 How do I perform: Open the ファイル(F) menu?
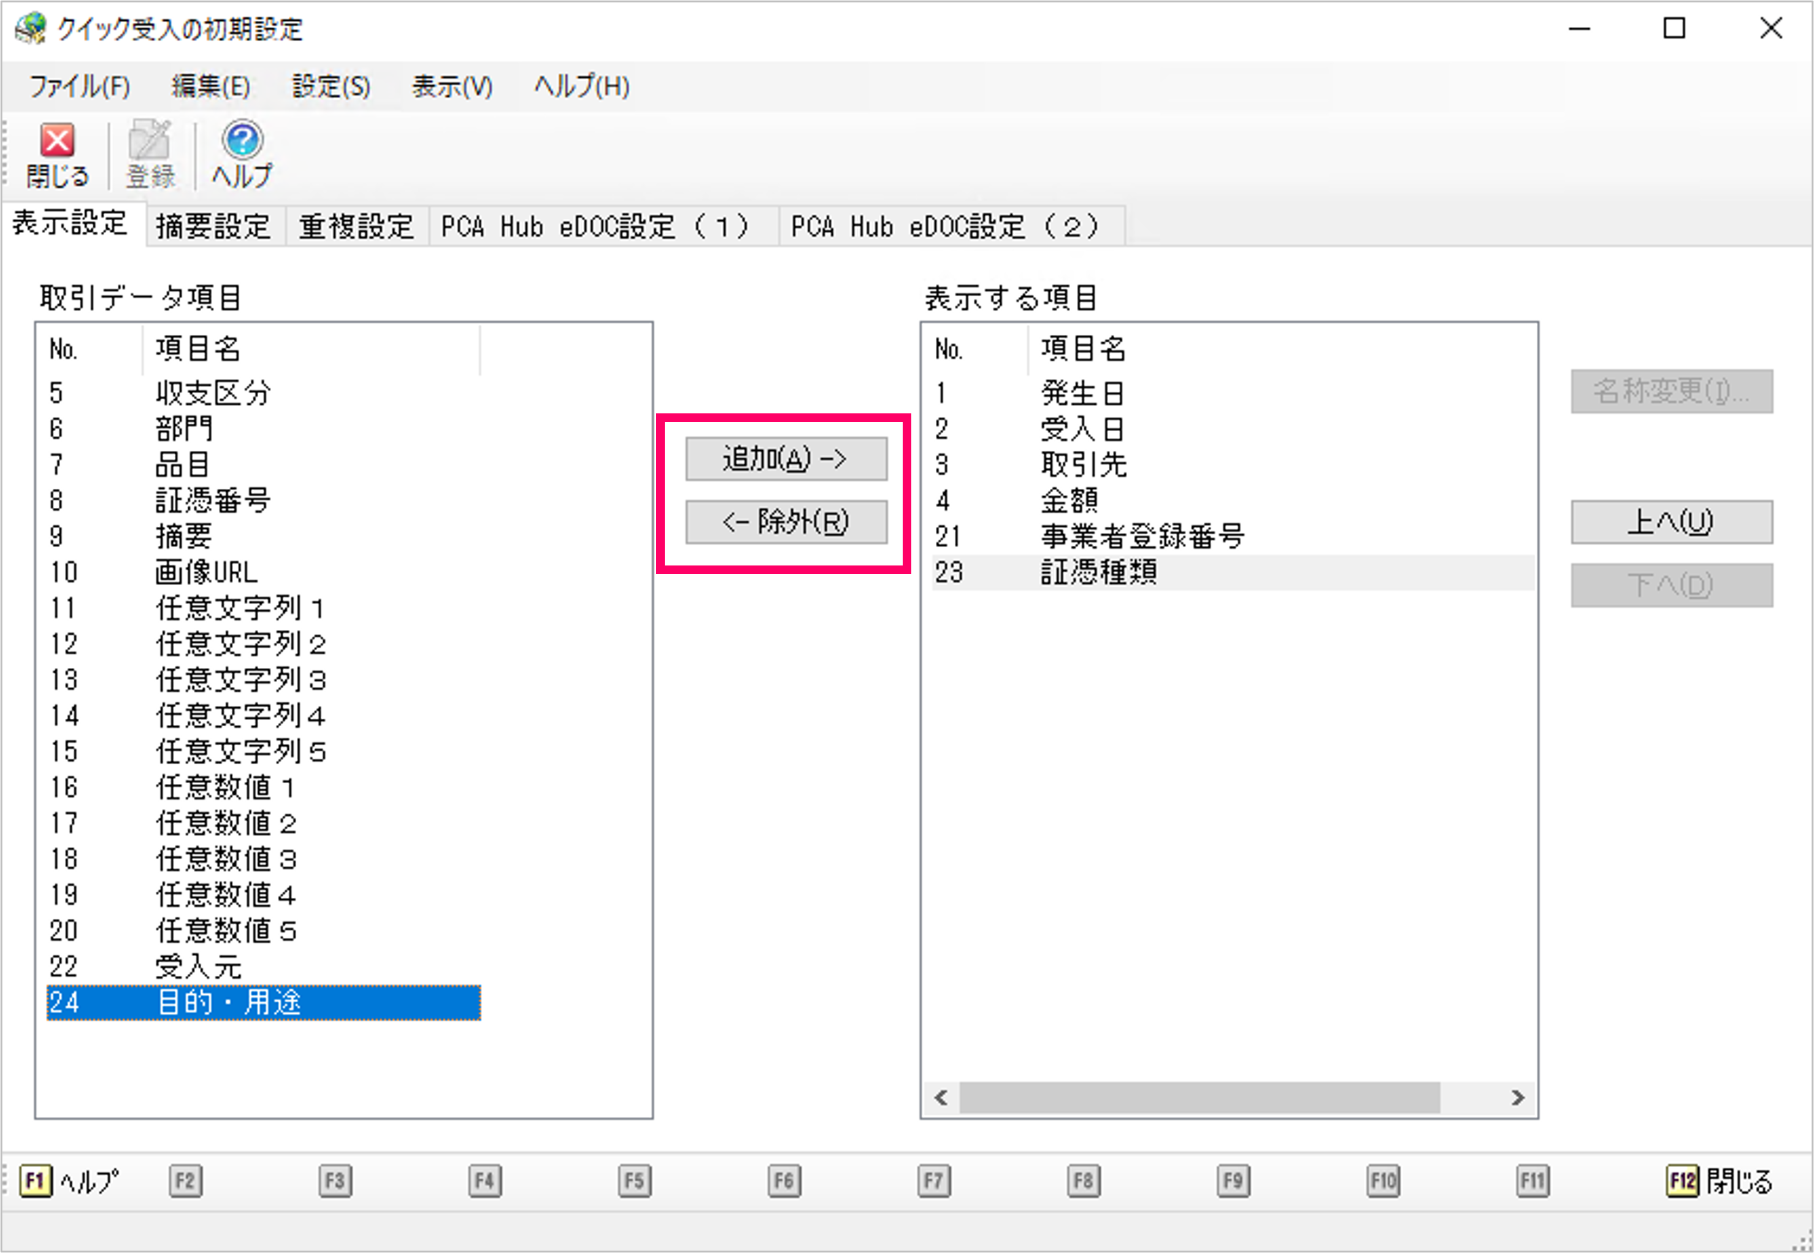tap(79, 86)
